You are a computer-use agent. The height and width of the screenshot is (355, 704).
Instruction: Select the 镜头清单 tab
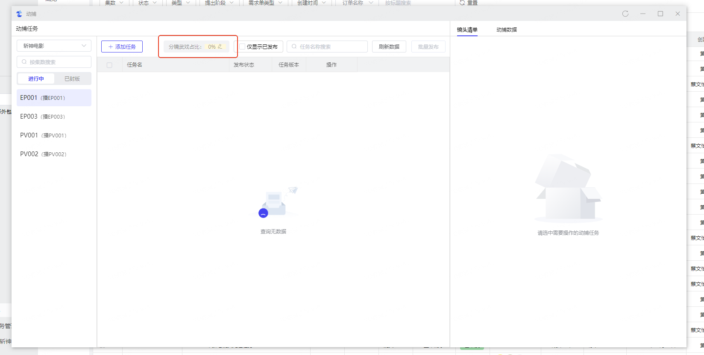[467, 29]
